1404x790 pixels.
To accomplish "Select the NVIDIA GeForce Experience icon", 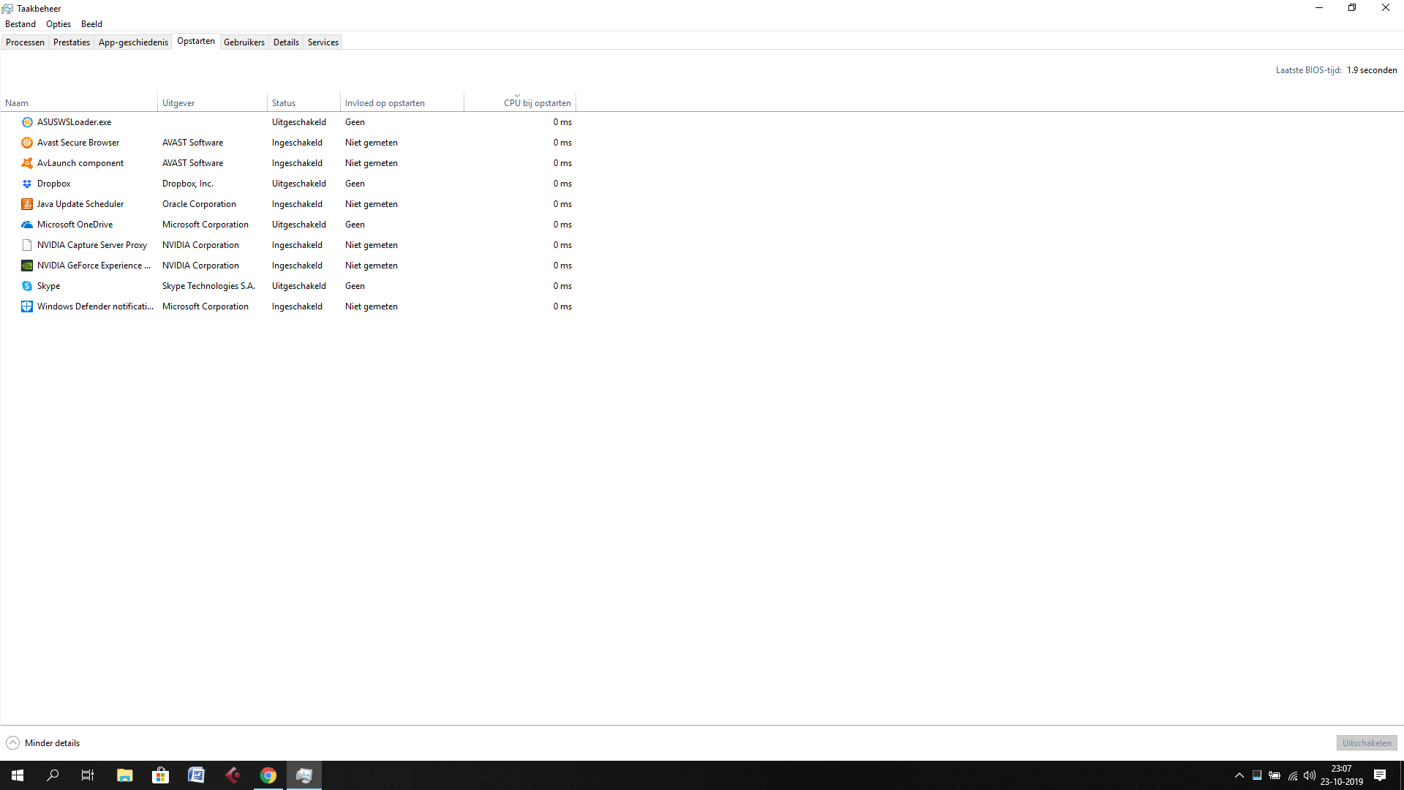I will pyautogui.click(x=27, y=266).
